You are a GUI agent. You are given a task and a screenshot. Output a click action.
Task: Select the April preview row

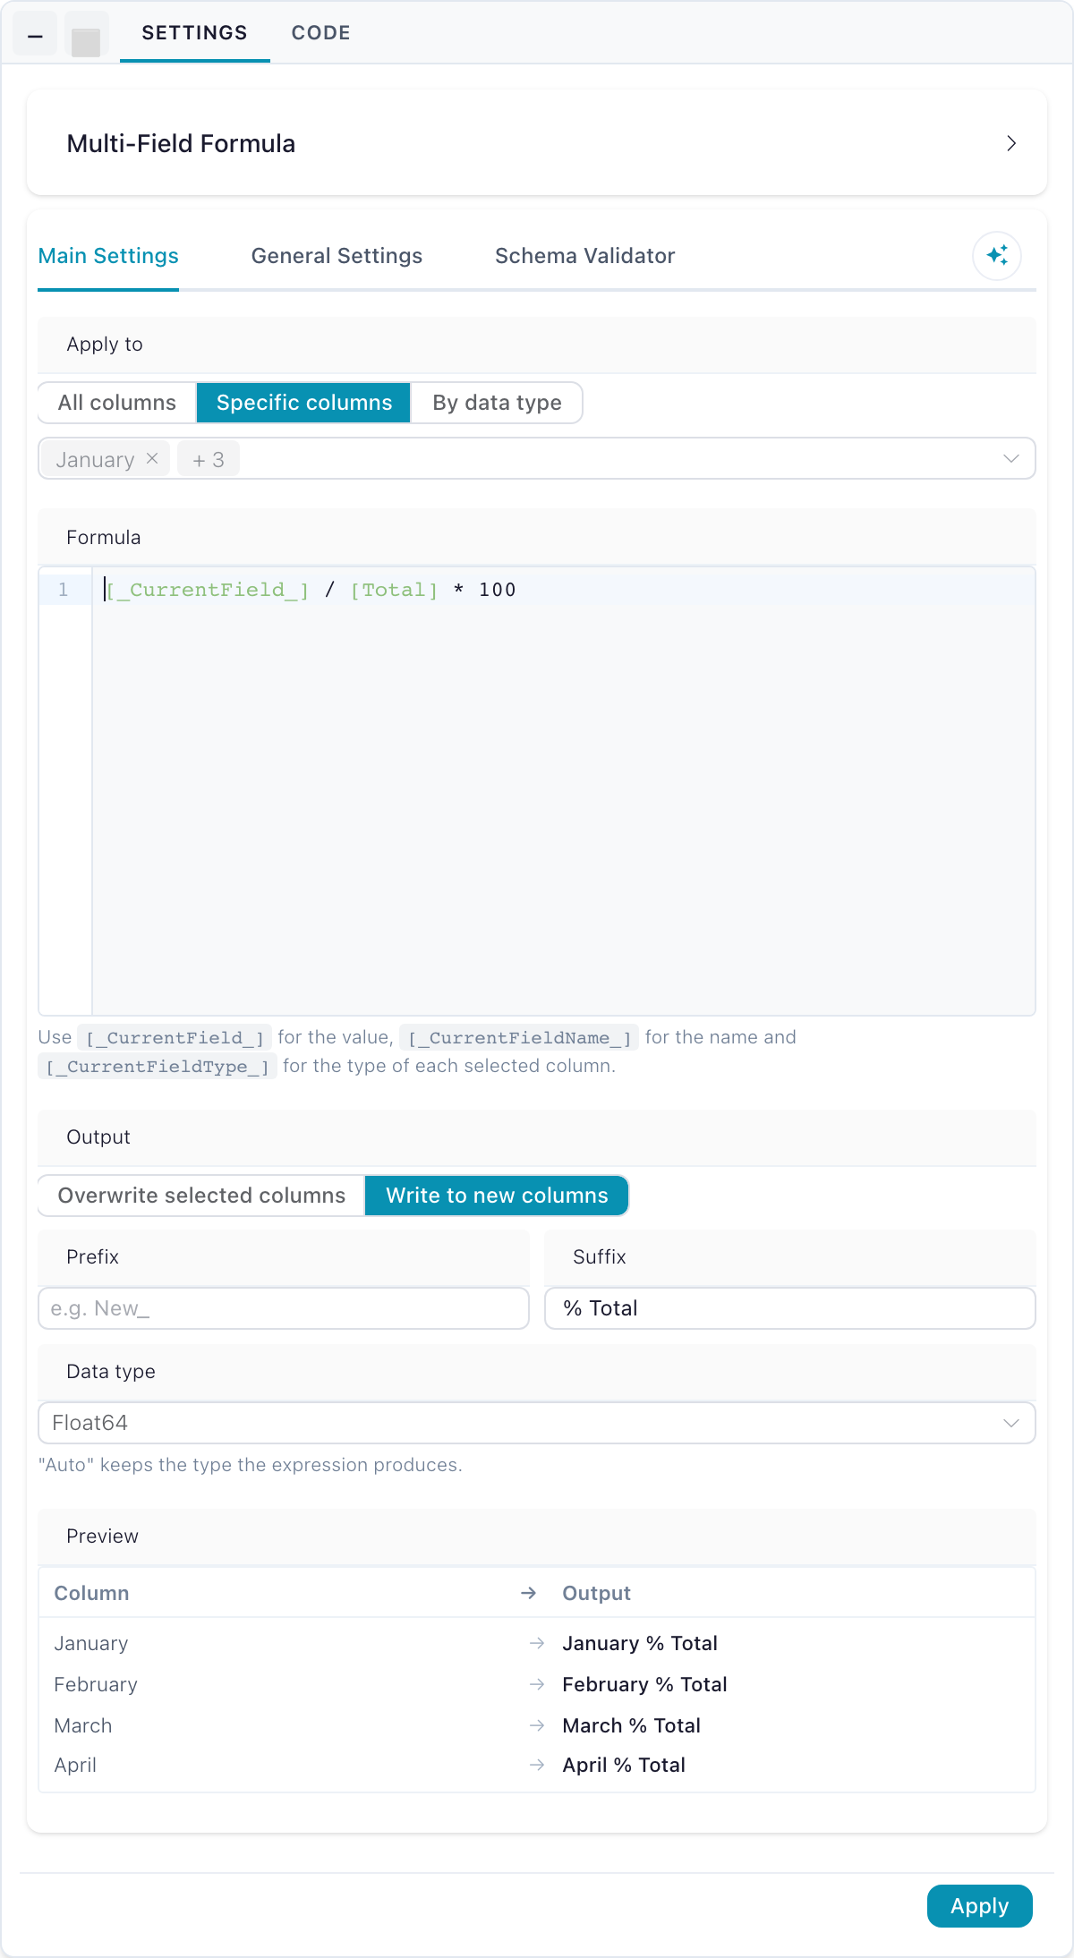[x=537, y=1765]
